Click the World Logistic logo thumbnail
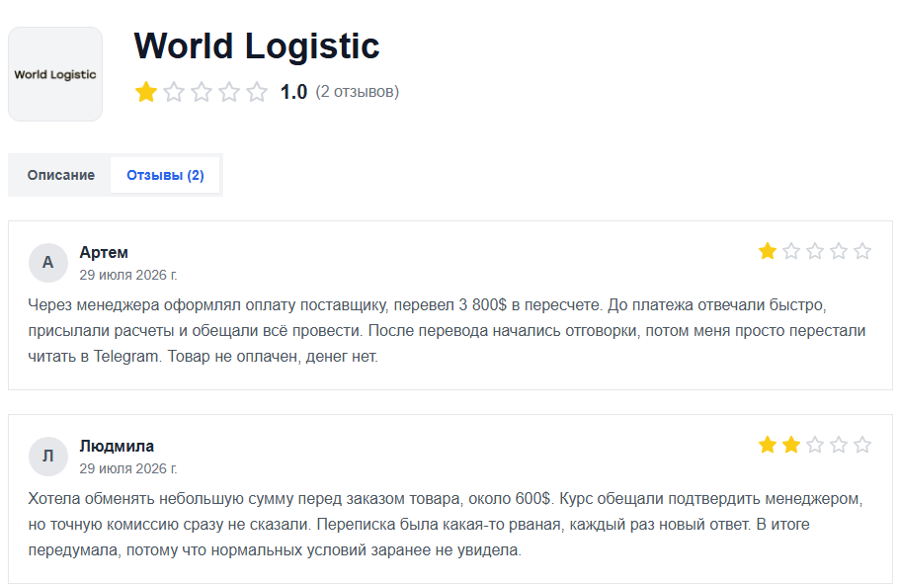Screen dimensions: 898x586 coord(55,74)
